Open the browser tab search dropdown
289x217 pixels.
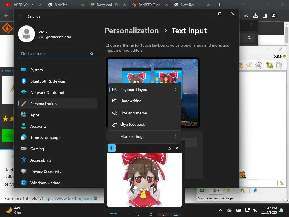click(x=244, y=4)
